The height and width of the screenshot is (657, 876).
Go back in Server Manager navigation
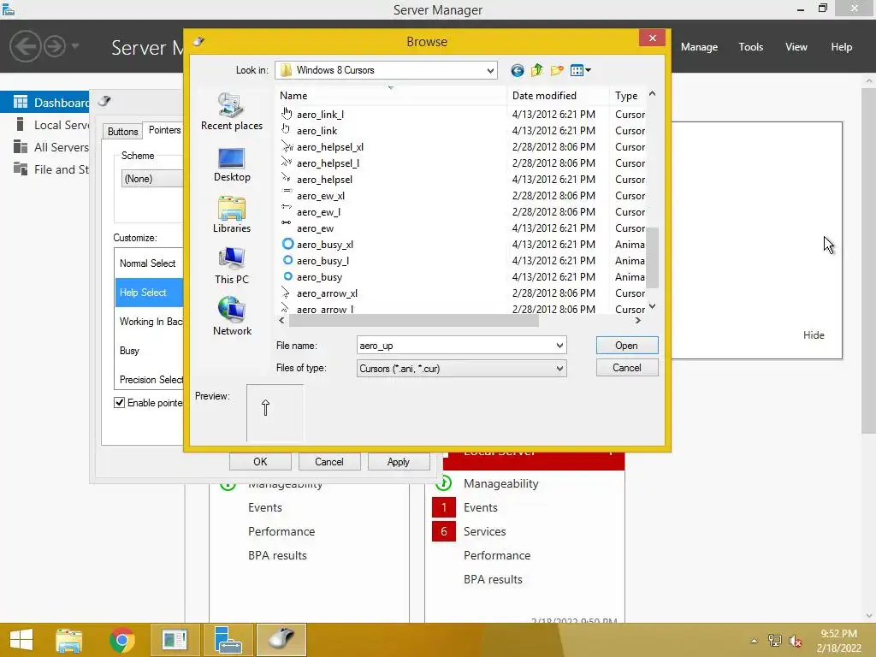click(25, 46)
